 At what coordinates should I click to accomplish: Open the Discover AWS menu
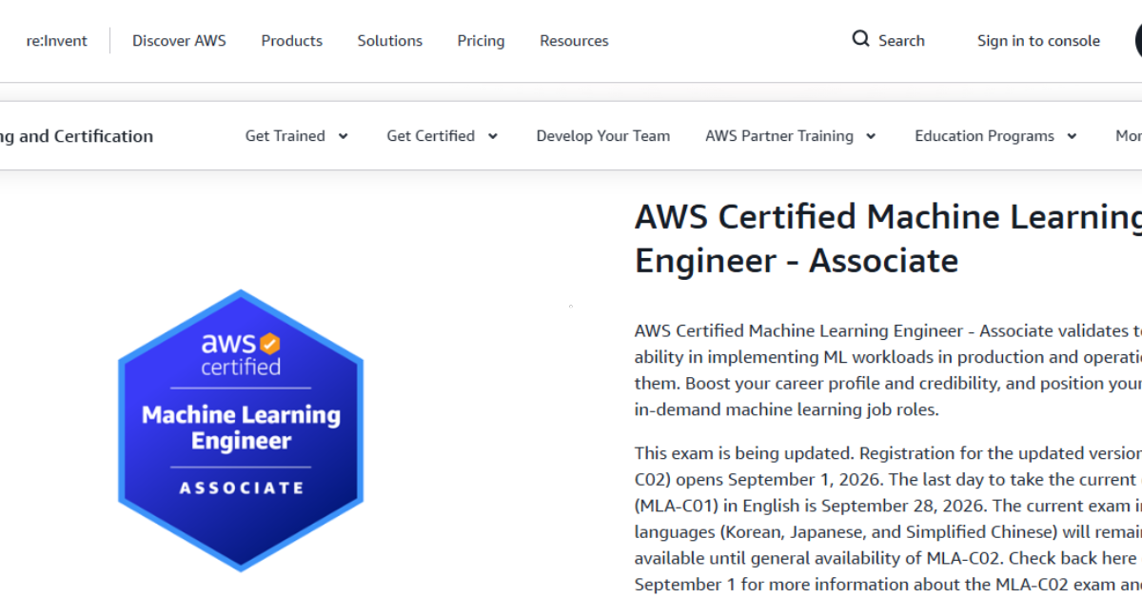pos(179,41)
